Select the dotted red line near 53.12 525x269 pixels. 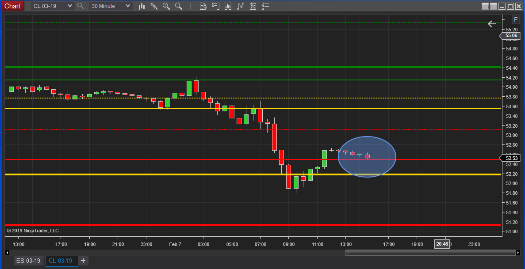[x=253, y=129]
